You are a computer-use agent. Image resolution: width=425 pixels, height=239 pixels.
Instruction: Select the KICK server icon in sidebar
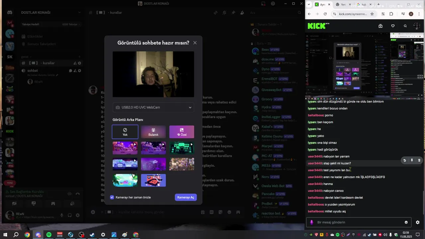(10, 131)
